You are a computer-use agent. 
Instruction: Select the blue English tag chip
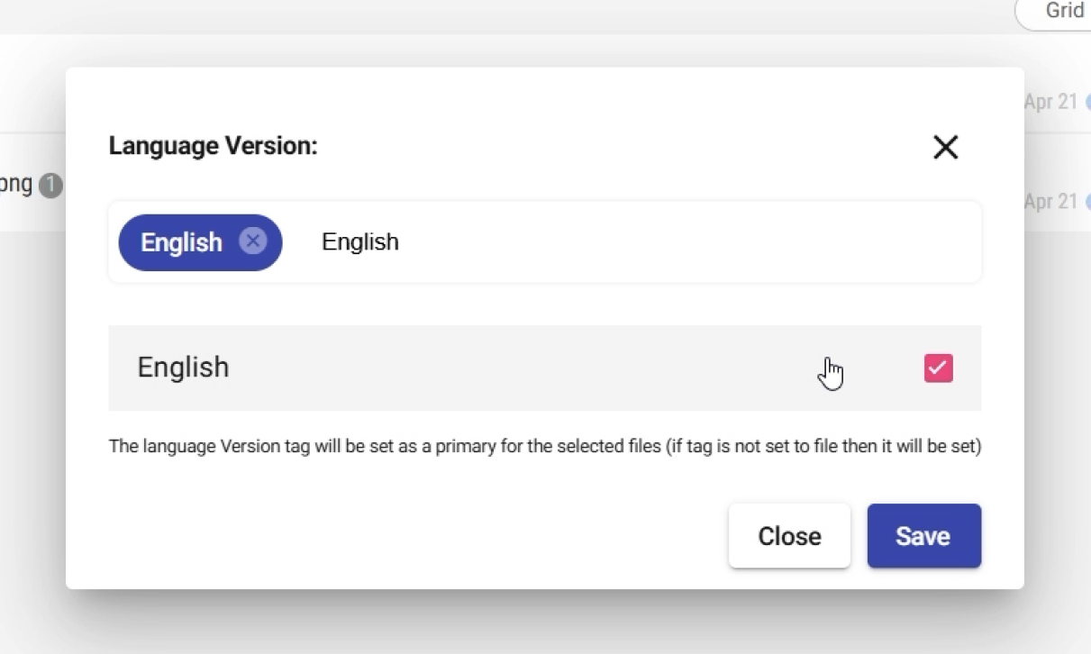point(181,242)
